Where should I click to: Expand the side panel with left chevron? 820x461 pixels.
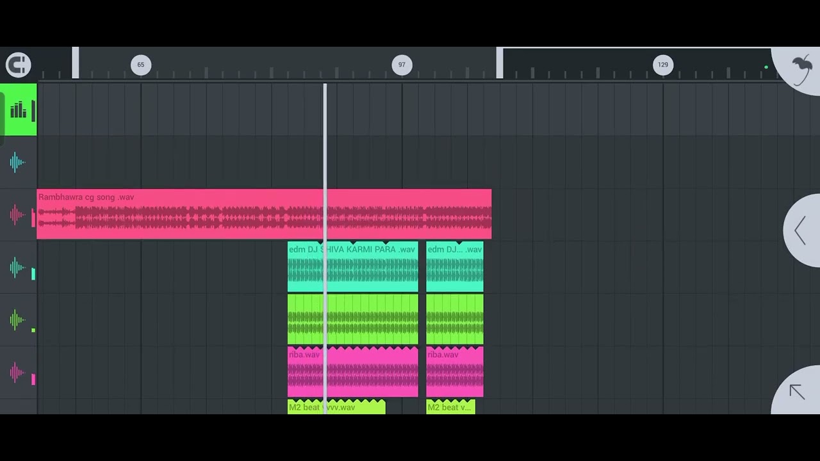coord(801,230)
